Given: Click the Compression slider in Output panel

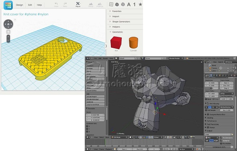Looking at the screenshot, I should click(219, 147).
